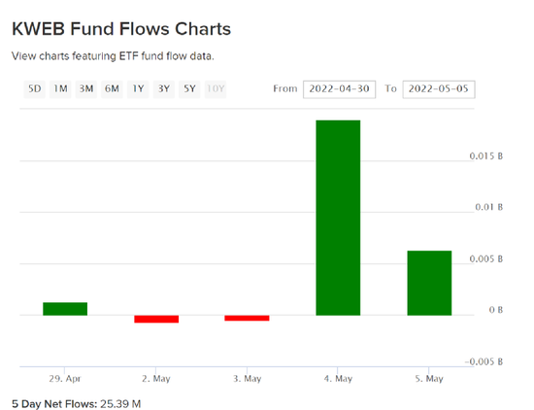Image resolution: width=534 pixels, height=410 pixels.
Task: Click the red 3. May outflow bar
Action: coord(247,318)
